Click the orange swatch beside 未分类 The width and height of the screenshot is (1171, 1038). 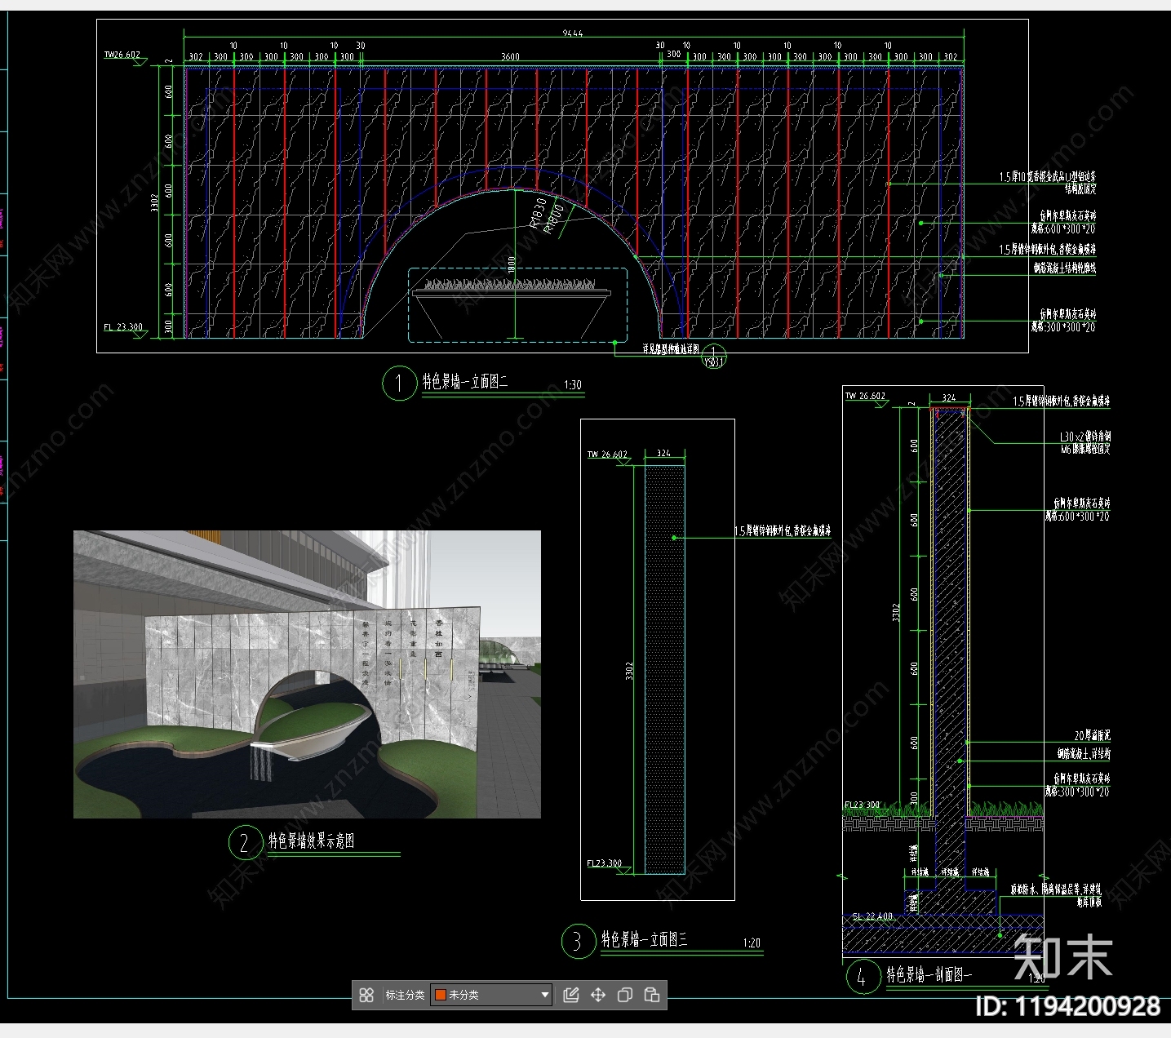(x=440, y=995)
